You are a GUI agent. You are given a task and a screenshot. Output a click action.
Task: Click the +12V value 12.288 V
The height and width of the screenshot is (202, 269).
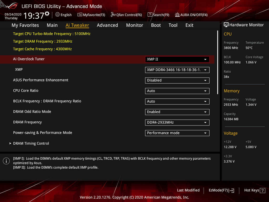click(x=230, y=147)
